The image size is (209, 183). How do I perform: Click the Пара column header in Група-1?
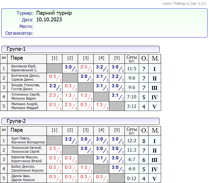coord(17,58)
